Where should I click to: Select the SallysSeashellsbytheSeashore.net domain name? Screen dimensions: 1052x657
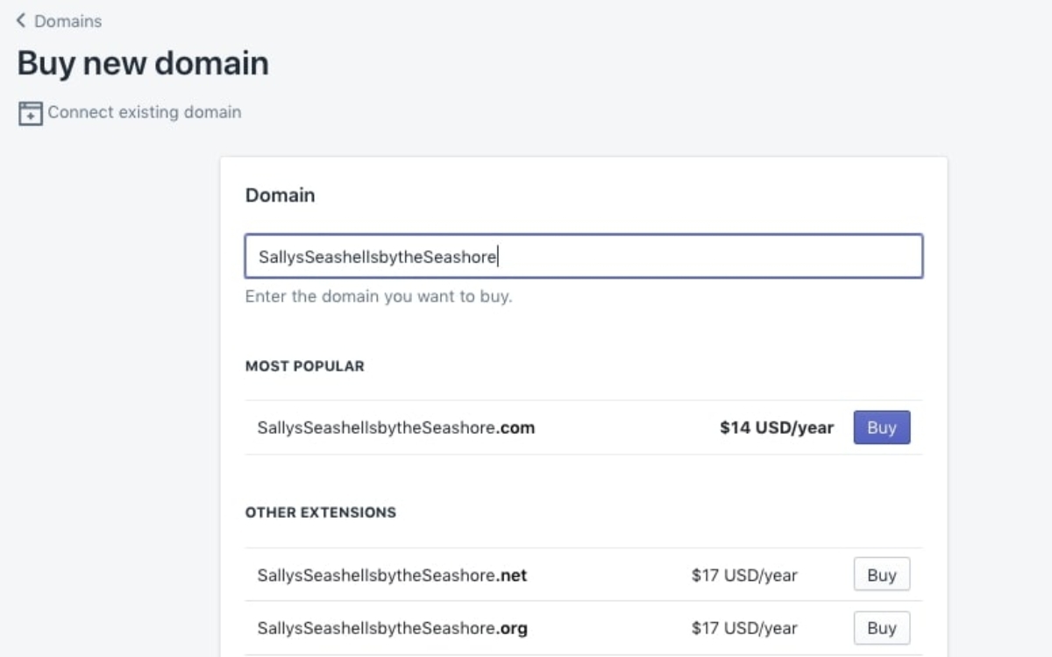point(392,576)
